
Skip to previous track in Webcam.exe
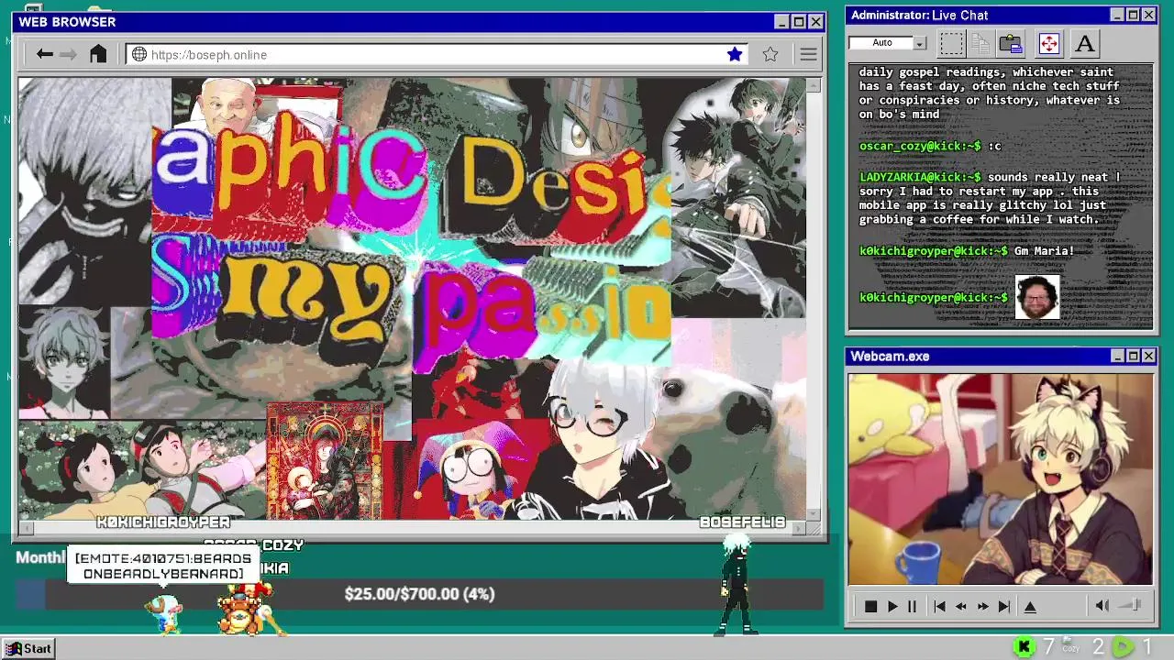pyautogui.click(x=939, y=606)
